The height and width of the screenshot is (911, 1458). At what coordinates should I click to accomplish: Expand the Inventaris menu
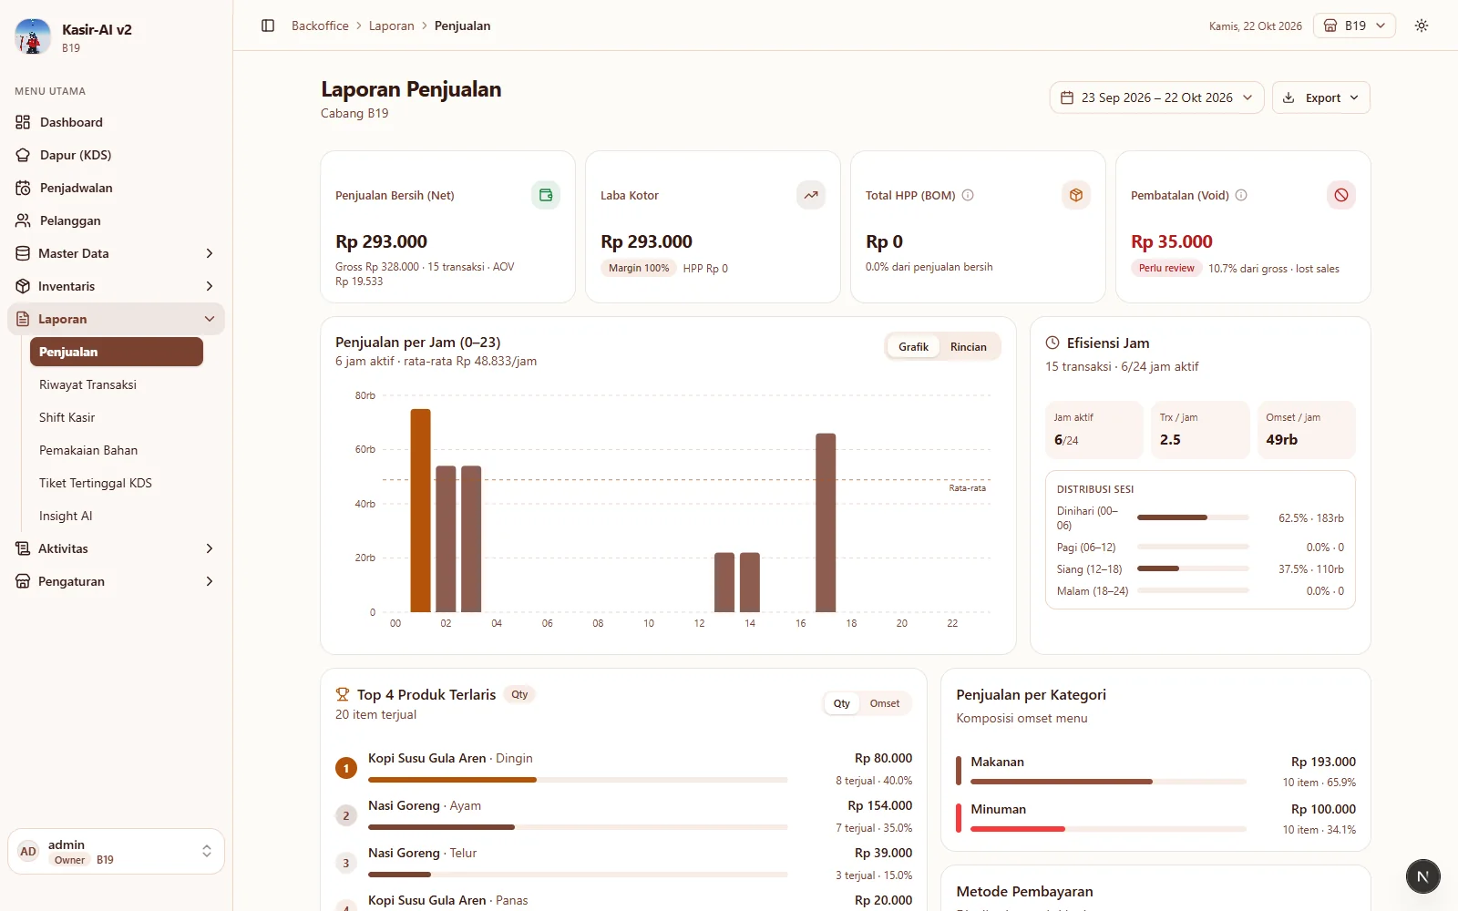click(116, 286)
